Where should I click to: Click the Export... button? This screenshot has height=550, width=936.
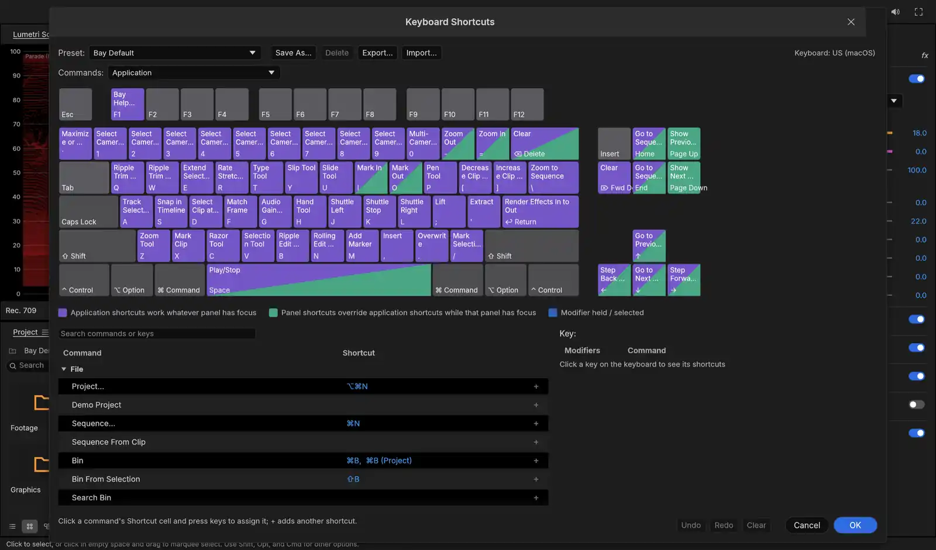click(377, 53)
